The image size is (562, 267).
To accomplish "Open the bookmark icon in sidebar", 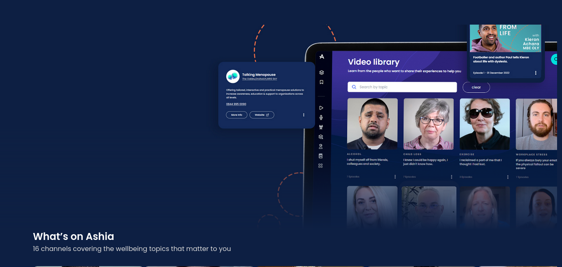I will point(321,82).
